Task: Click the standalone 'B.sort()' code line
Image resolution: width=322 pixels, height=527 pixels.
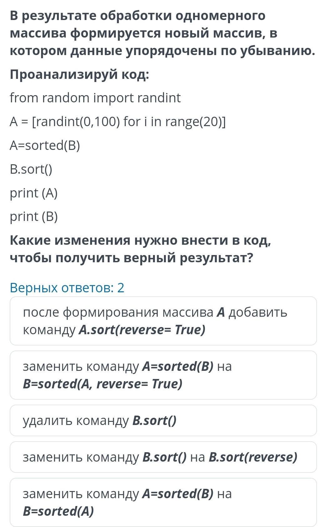Action: [x=31, y=169]
